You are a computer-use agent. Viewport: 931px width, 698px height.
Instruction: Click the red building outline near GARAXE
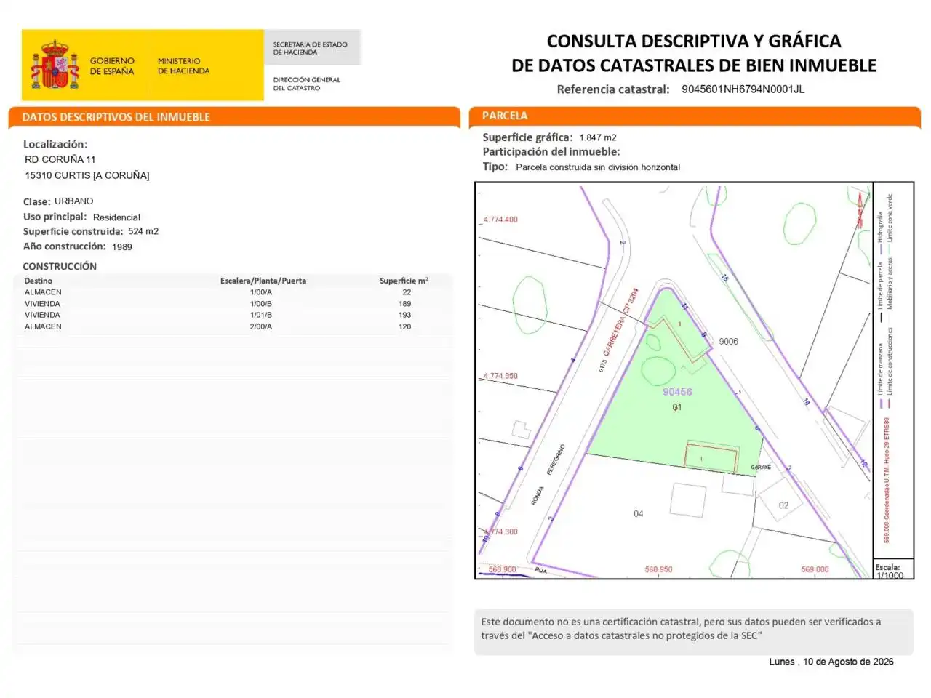pos(711,457)
